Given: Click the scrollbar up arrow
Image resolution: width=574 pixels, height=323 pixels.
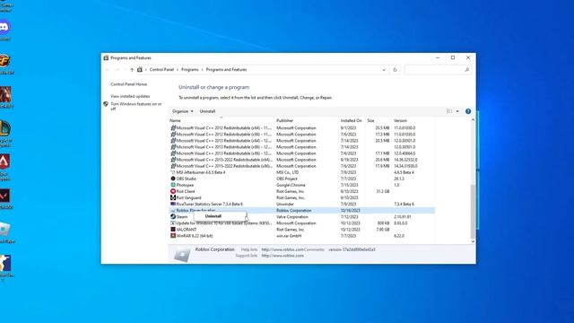Looking at the screenshot, I should point(473,120).
